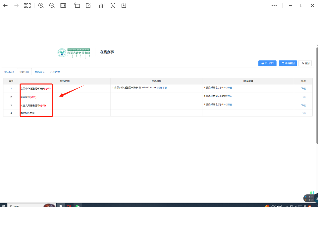Image resolution: width=318 pixels, height=239 pixels.
Task: Click the back arrow in viewer toolbar
Action: 5,6
